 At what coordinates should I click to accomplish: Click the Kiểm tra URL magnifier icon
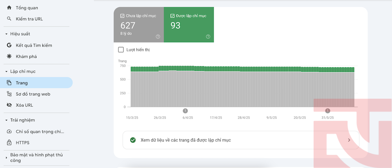coord(9,19)
